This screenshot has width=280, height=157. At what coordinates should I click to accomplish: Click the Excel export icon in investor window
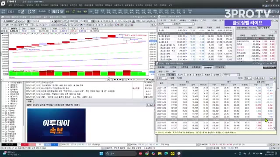tap(274, 78)
